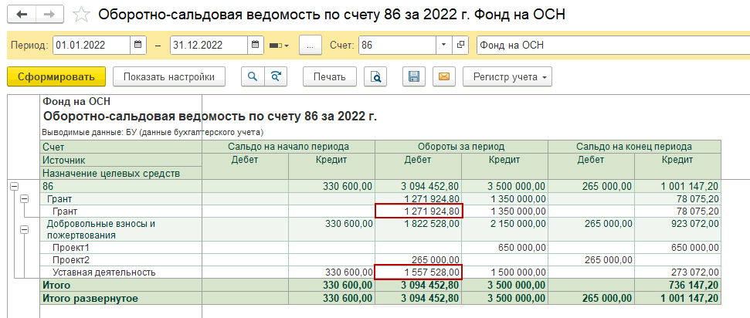Send report by email envelope icon
750x318 pixels.
coord(443,76)
